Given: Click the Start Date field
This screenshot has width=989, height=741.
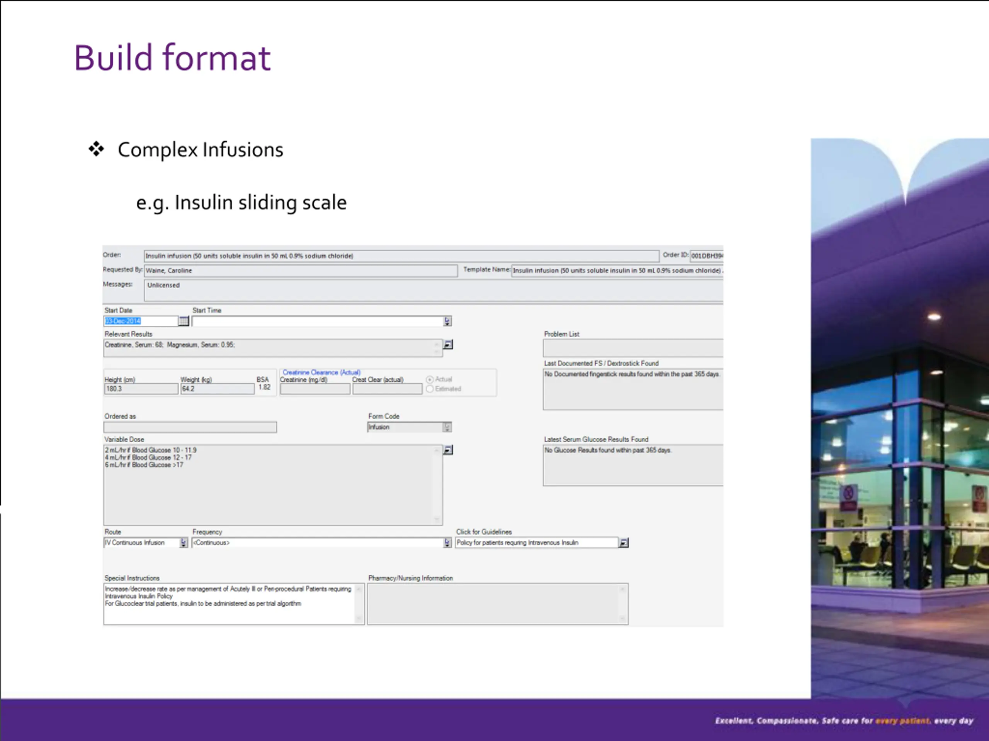Looking at the screenshot, I should [141, 321].
